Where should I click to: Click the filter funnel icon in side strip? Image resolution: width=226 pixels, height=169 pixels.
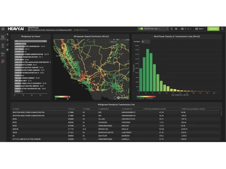(8, 35)
